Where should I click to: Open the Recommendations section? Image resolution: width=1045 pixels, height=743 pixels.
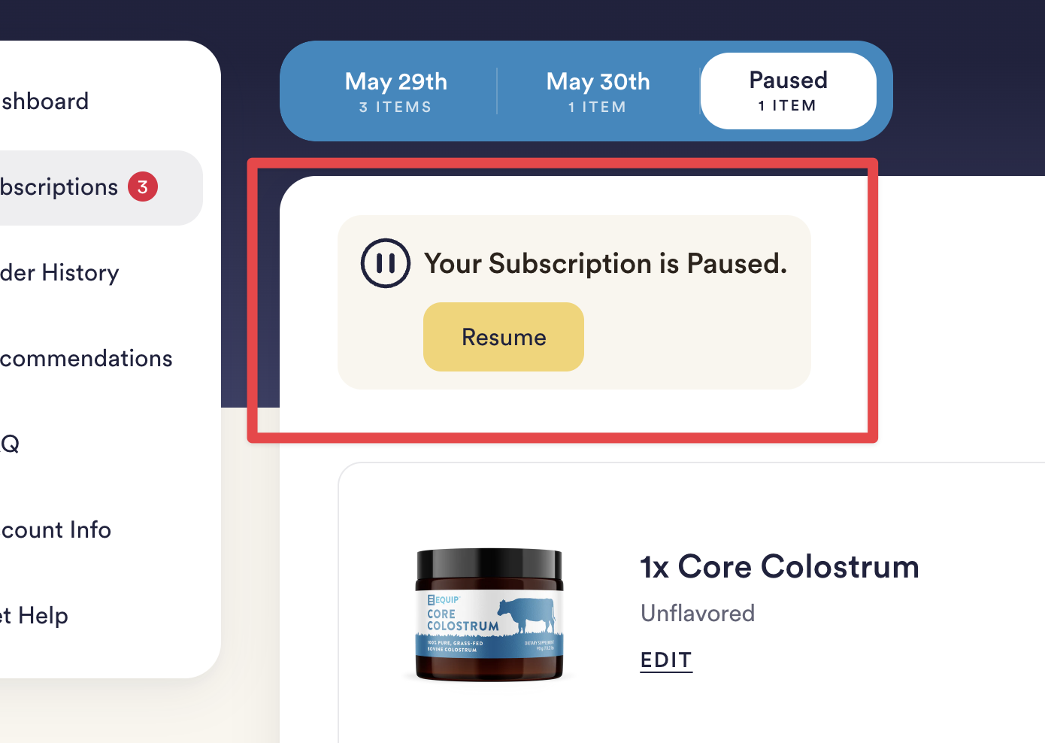click(86, 358)
